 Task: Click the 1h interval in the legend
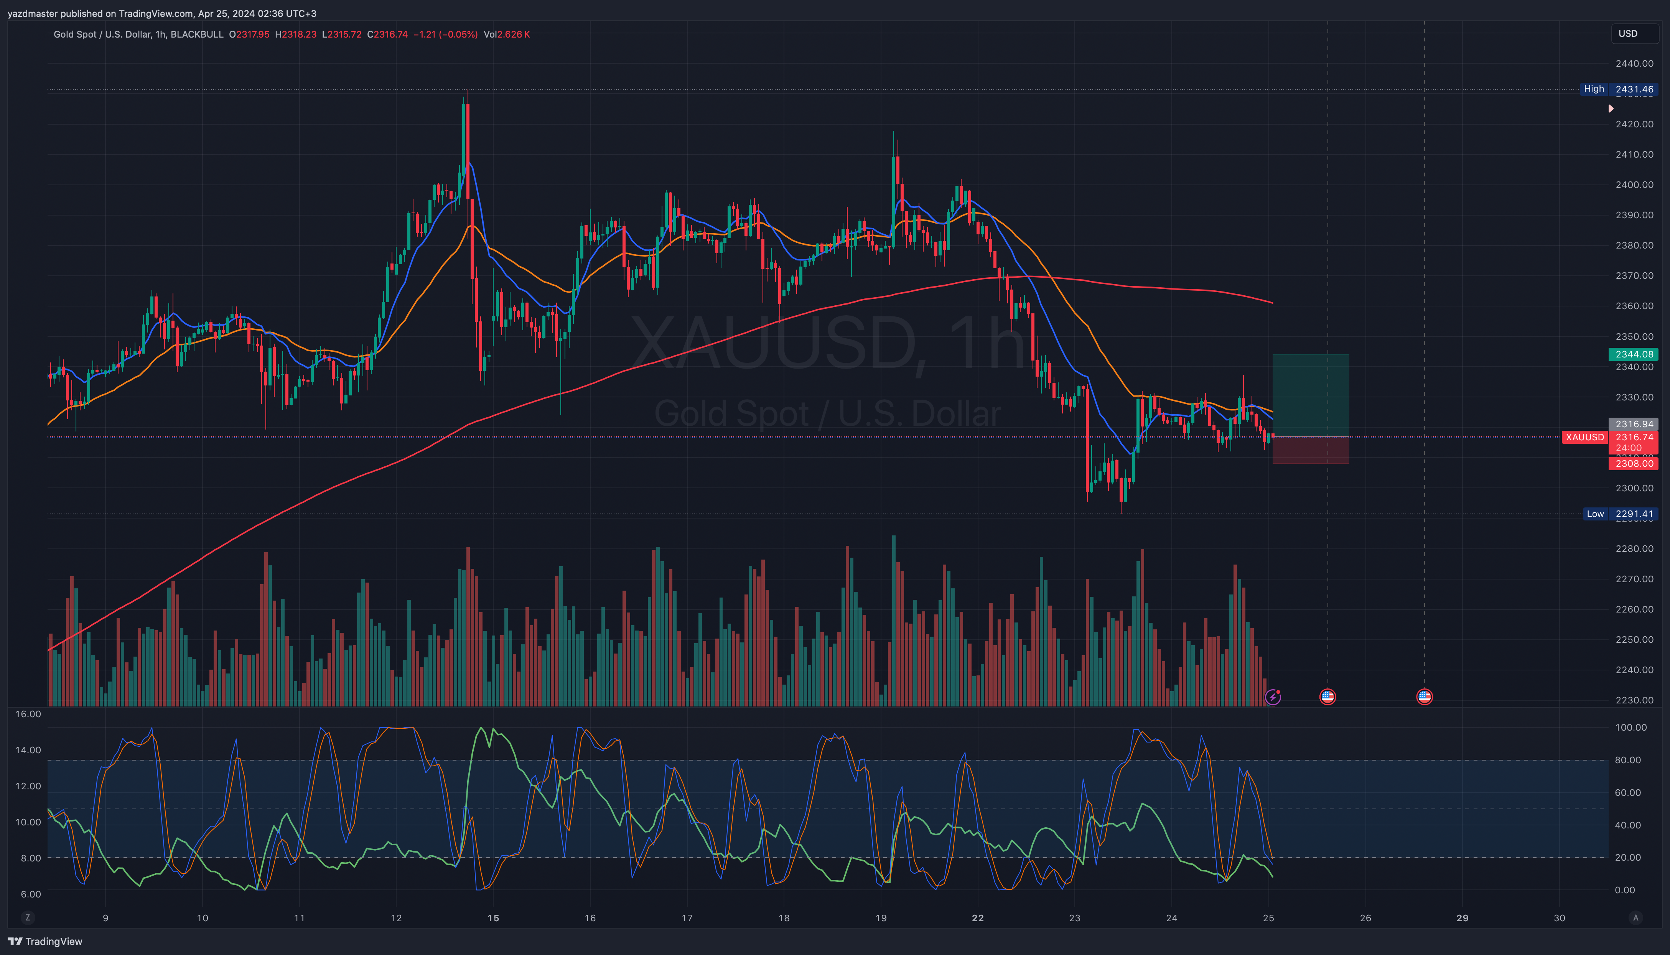161,34
